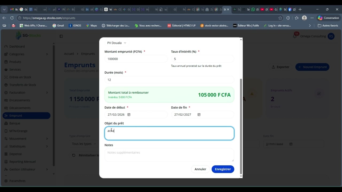Open the browser extensions puzzle icon
The width and height of the screenshot is (342, 192).
click(x=288, y=18)
